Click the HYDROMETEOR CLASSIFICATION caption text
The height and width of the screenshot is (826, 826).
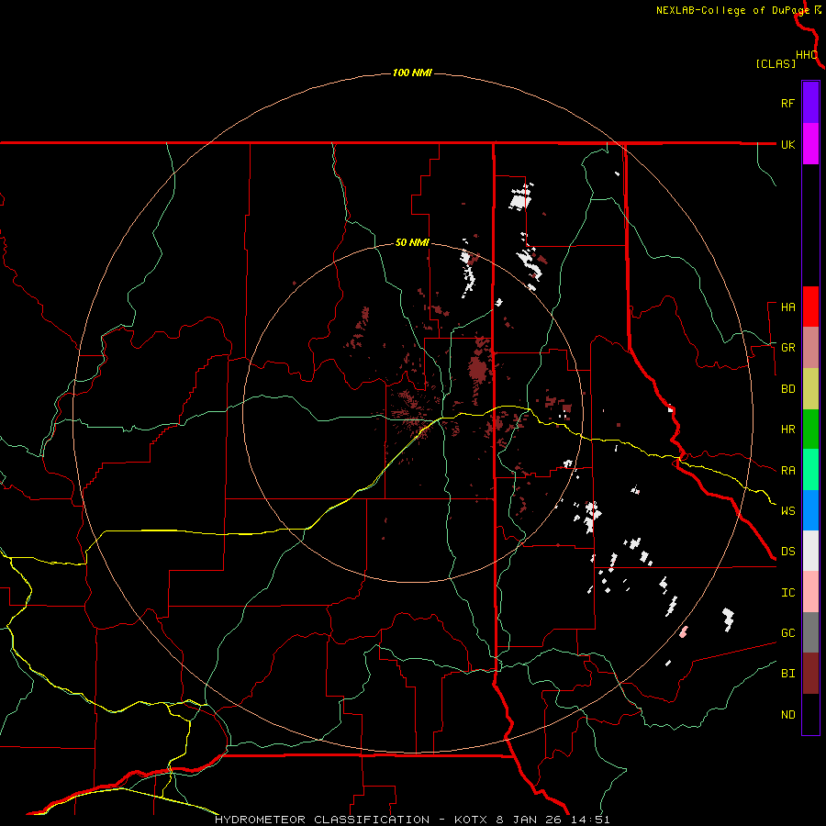tap(322, 820)
